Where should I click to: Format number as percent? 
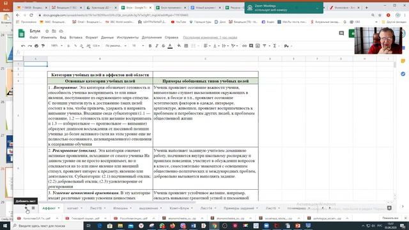click(x=75, y=46)
